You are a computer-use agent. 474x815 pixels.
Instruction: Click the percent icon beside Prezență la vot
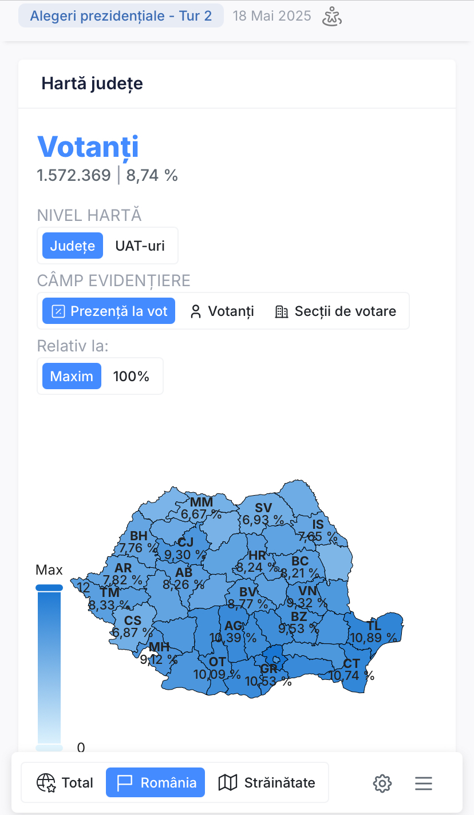click(58, 311)
